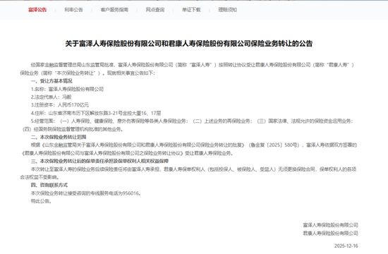388x254 pixels.
Task: Click heading 三、本次保险业务转让后的保单责任承担
Action: tap(99, 161)
